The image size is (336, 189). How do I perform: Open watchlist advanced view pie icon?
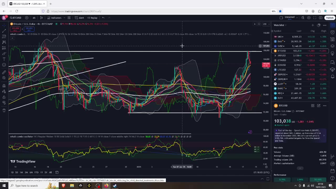[319, 25]
